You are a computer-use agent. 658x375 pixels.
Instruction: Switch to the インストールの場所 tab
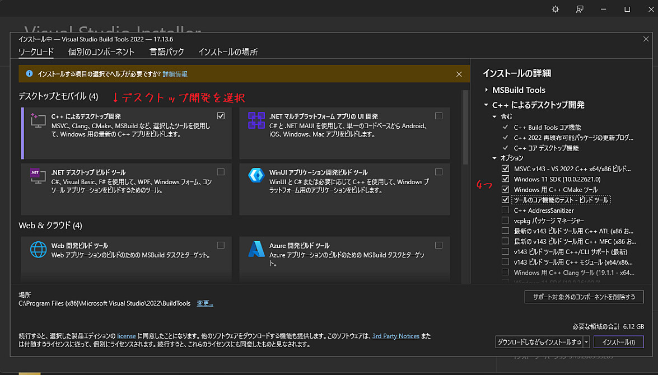tap(228, 52)
